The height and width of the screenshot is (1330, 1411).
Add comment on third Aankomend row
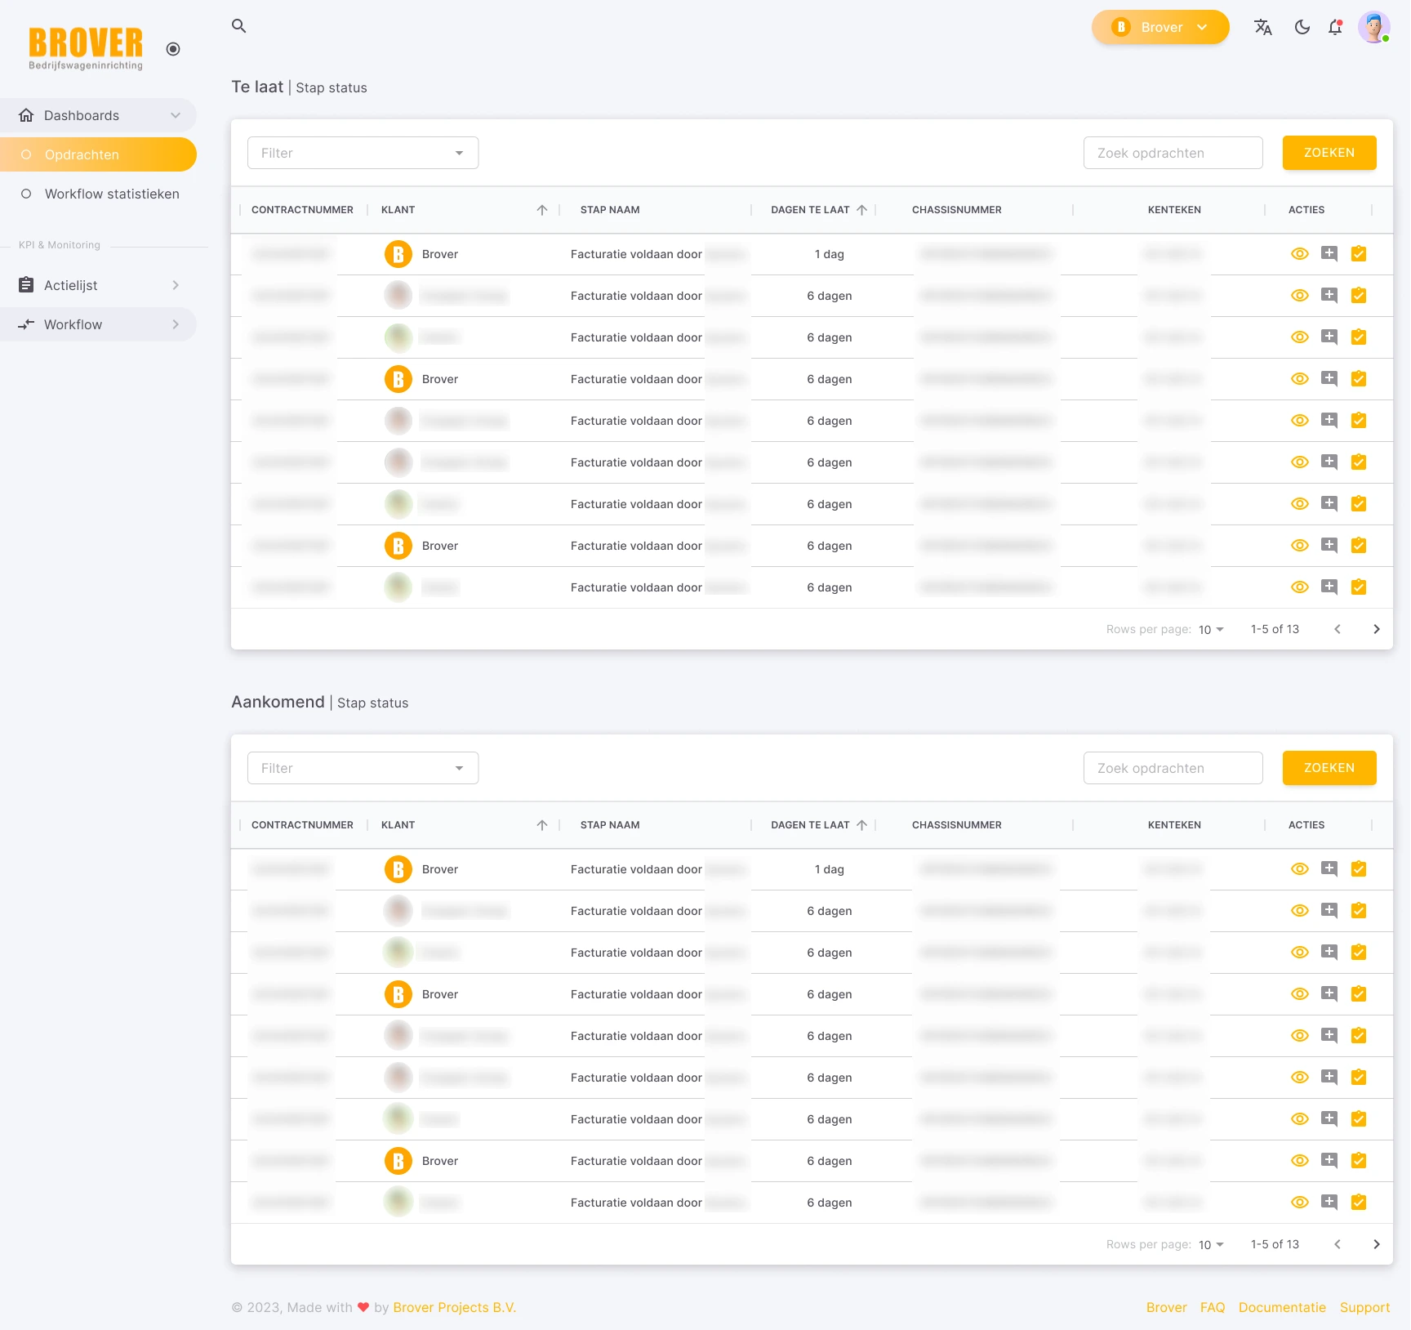coord(1329,953)
